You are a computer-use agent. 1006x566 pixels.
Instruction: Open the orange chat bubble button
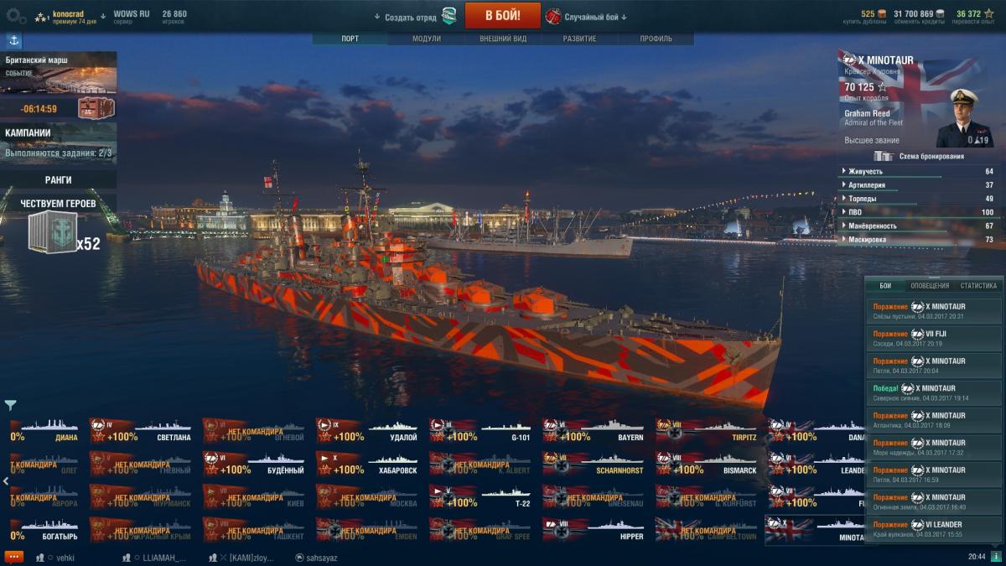(13, 557)
